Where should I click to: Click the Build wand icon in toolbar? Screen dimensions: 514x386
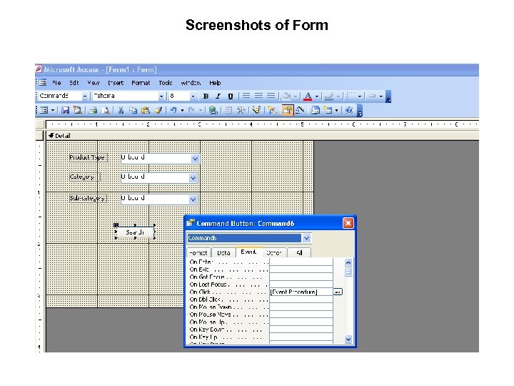(300, 110)
